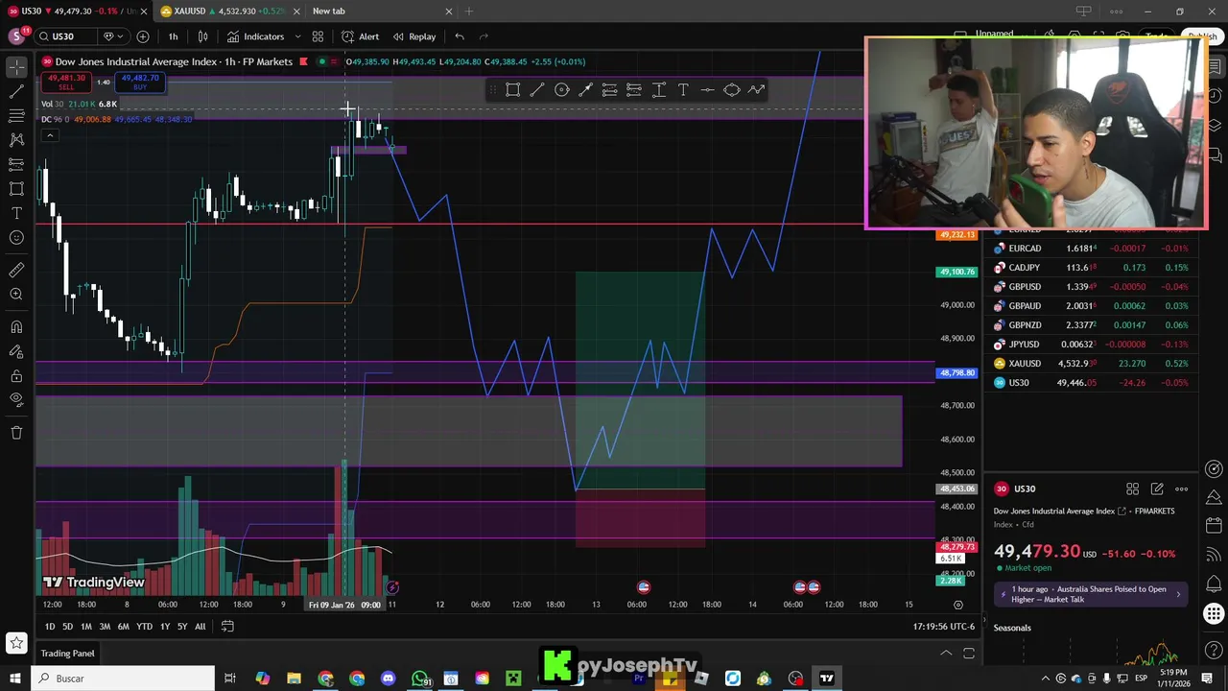The image size is (1228, 691).
Task: Select XAUUSD in the watchlist
Action: pyautogui.click(x=1093, y=364)
